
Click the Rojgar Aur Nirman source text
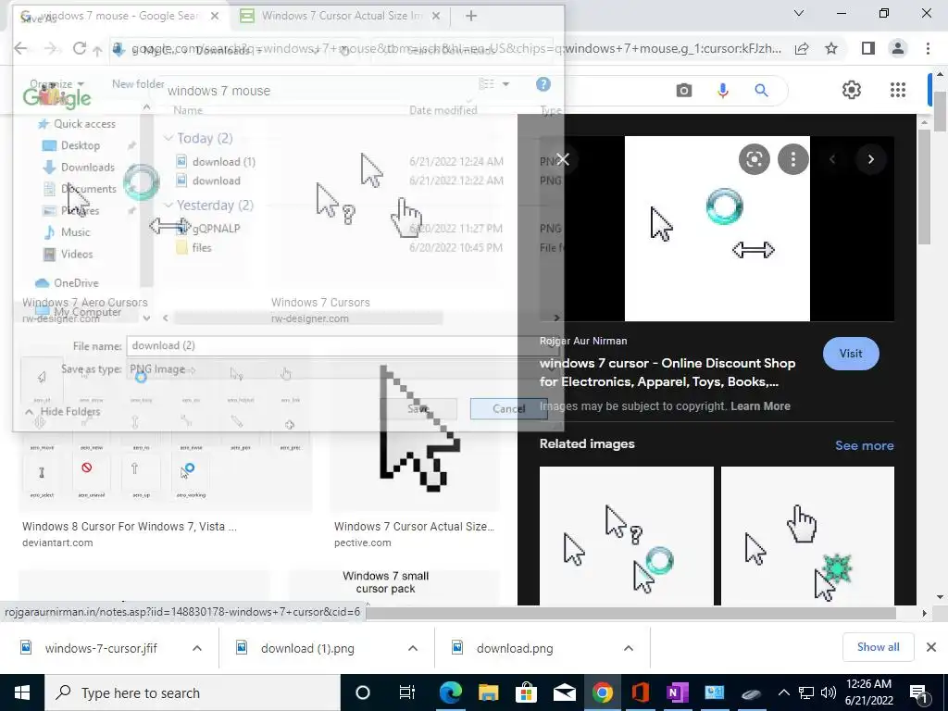pos(583,341)
